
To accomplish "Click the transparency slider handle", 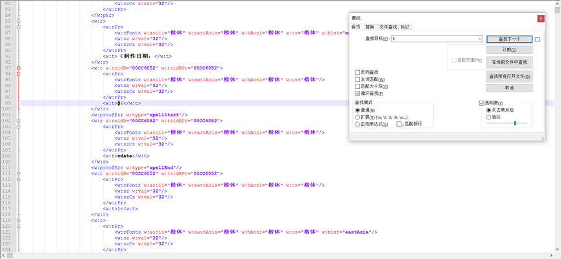I will point(515,123).
